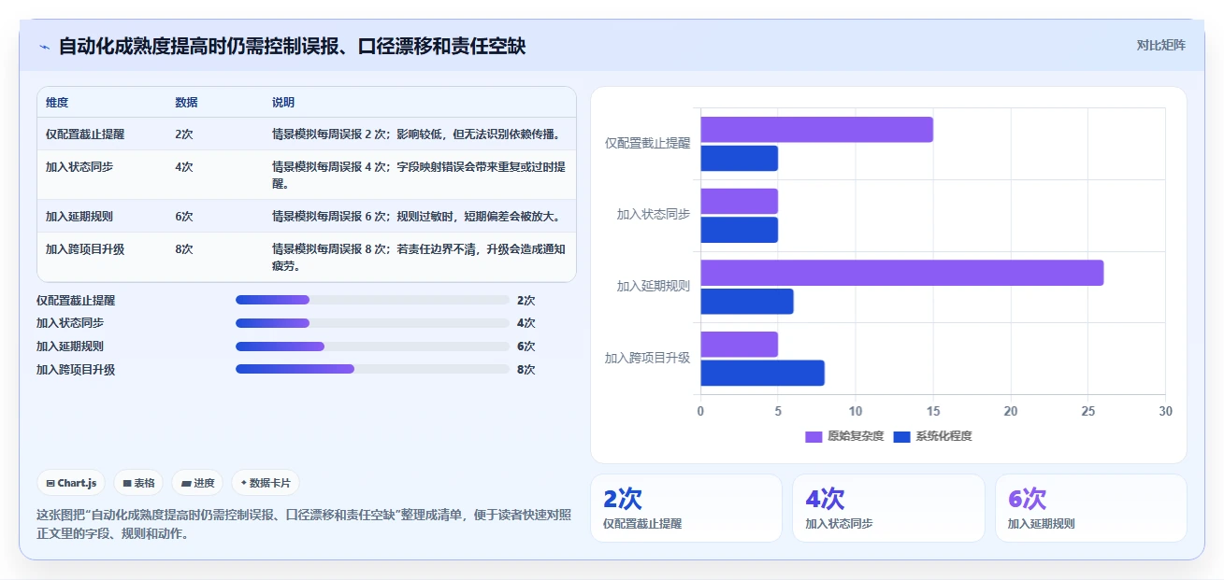Click the 加入延期规则 label in the progress list
The image size is (1224, 580).
pyautogui.click(x=70, y=347)
